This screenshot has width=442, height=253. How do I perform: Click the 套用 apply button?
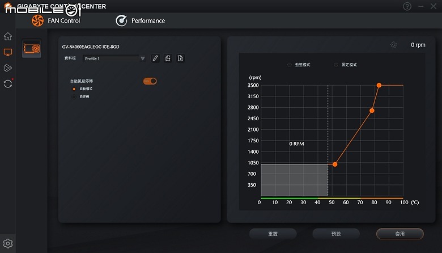tap(399, 234)
